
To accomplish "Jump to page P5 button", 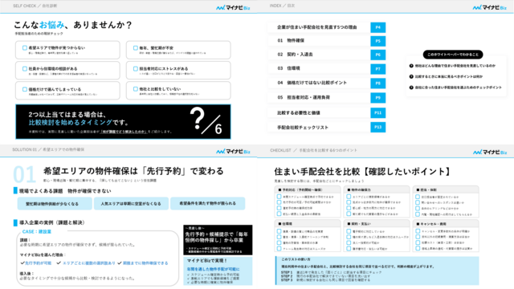I will pos(378,41).
